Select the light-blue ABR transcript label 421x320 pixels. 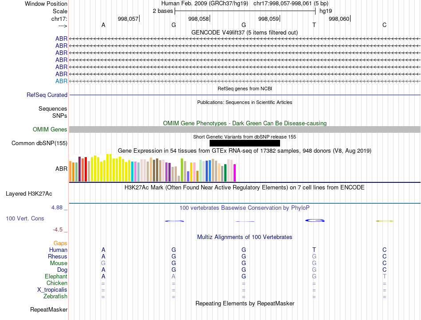coord(61,81)
